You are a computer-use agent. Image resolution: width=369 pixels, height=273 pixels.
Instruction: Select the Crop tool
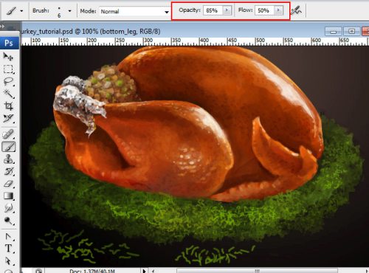[8, 106]
